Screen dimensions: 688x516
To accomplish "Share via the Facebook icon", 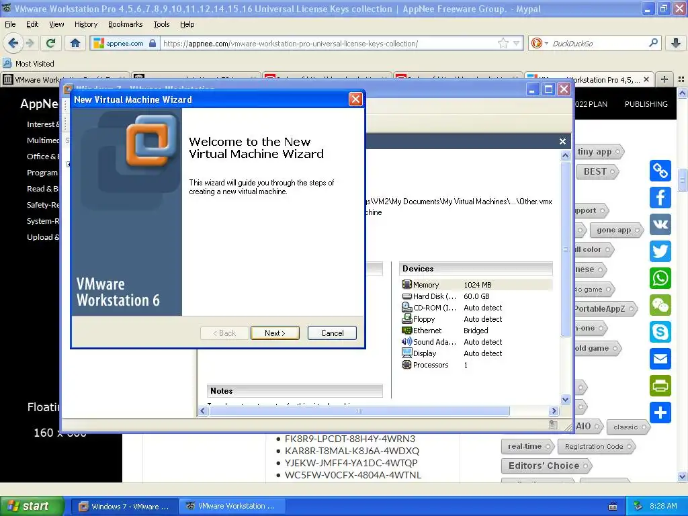I will 660,198.
